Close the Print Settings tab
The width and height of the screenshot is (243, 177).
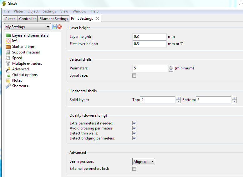[97, 18]
